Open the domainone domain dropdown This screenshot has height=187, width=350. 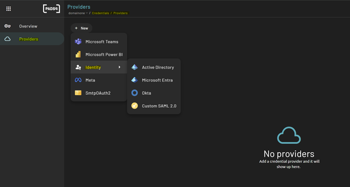point(78,13)
